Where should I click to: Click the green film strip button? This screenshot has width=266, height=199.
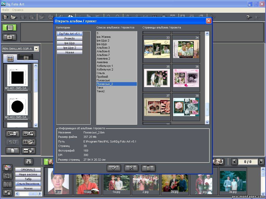click(x=10, y=27)
